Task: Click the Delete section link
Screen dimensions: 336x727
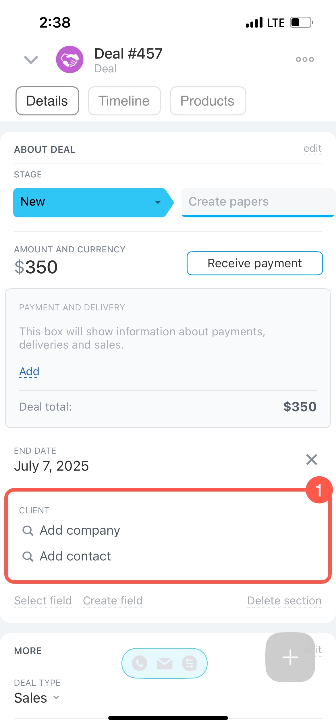Action: 284,600
